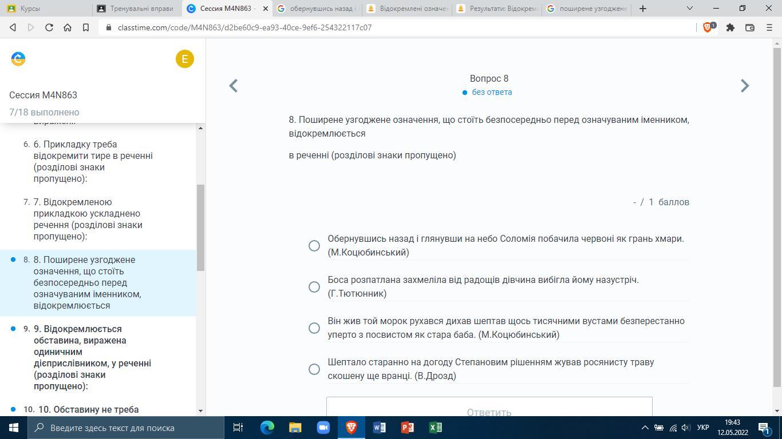
Task: Show hidden tray icons chevron
Action: click(645, 428)
